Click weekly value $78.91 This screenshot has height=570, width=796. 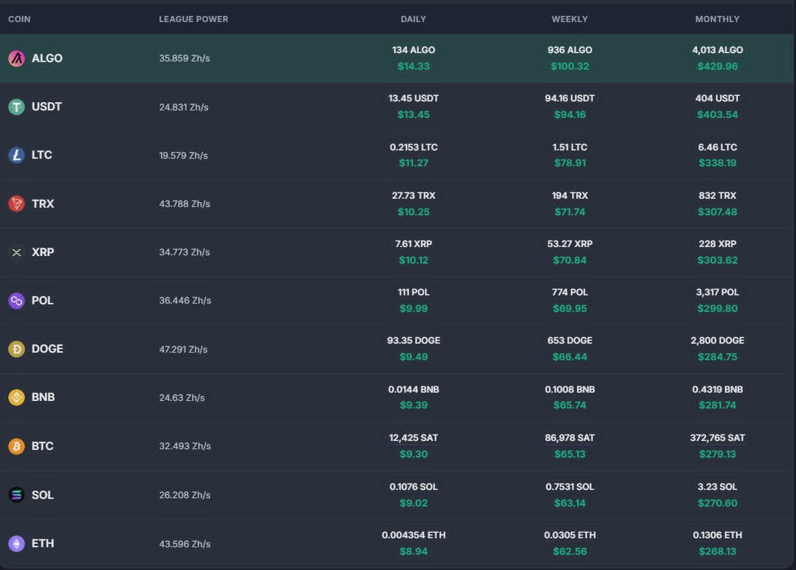(569, 163)
